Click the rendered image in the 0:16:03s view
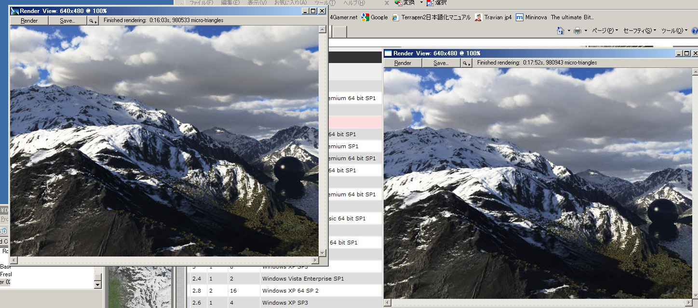 (164, 141)
